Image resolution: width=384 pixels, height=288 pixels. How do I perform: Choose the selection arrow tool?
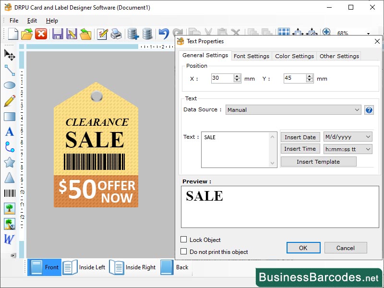point(10,55)
